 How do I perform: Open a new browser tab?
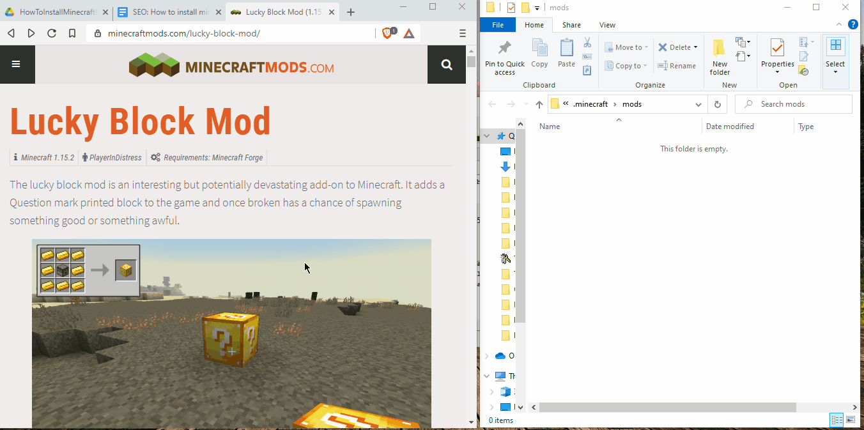[x=351, y=12]
